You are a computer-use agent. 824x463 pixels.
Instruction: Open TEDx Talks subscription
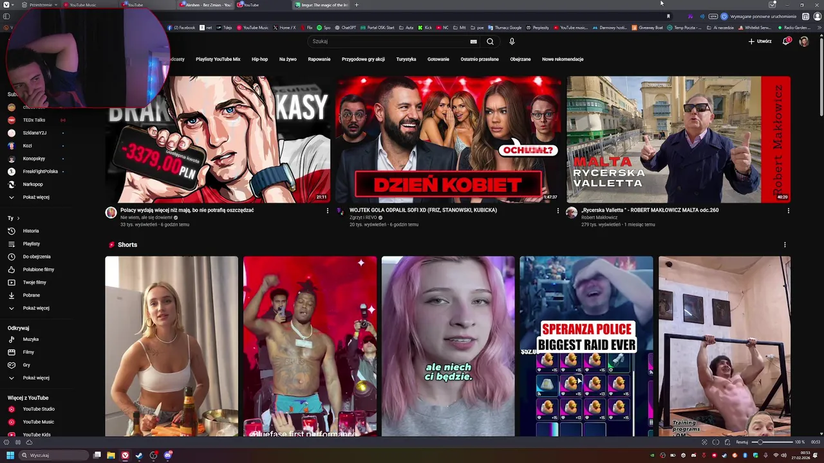(x=33, y=120)
